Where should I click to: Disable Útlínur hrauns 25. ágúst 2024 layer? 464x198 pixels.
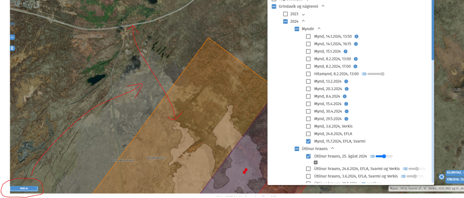[x=309, y=156]
